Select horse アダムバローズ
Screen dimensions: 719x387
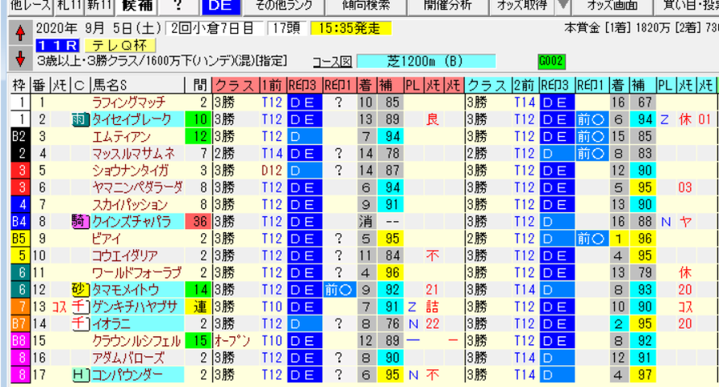(128, 358)
